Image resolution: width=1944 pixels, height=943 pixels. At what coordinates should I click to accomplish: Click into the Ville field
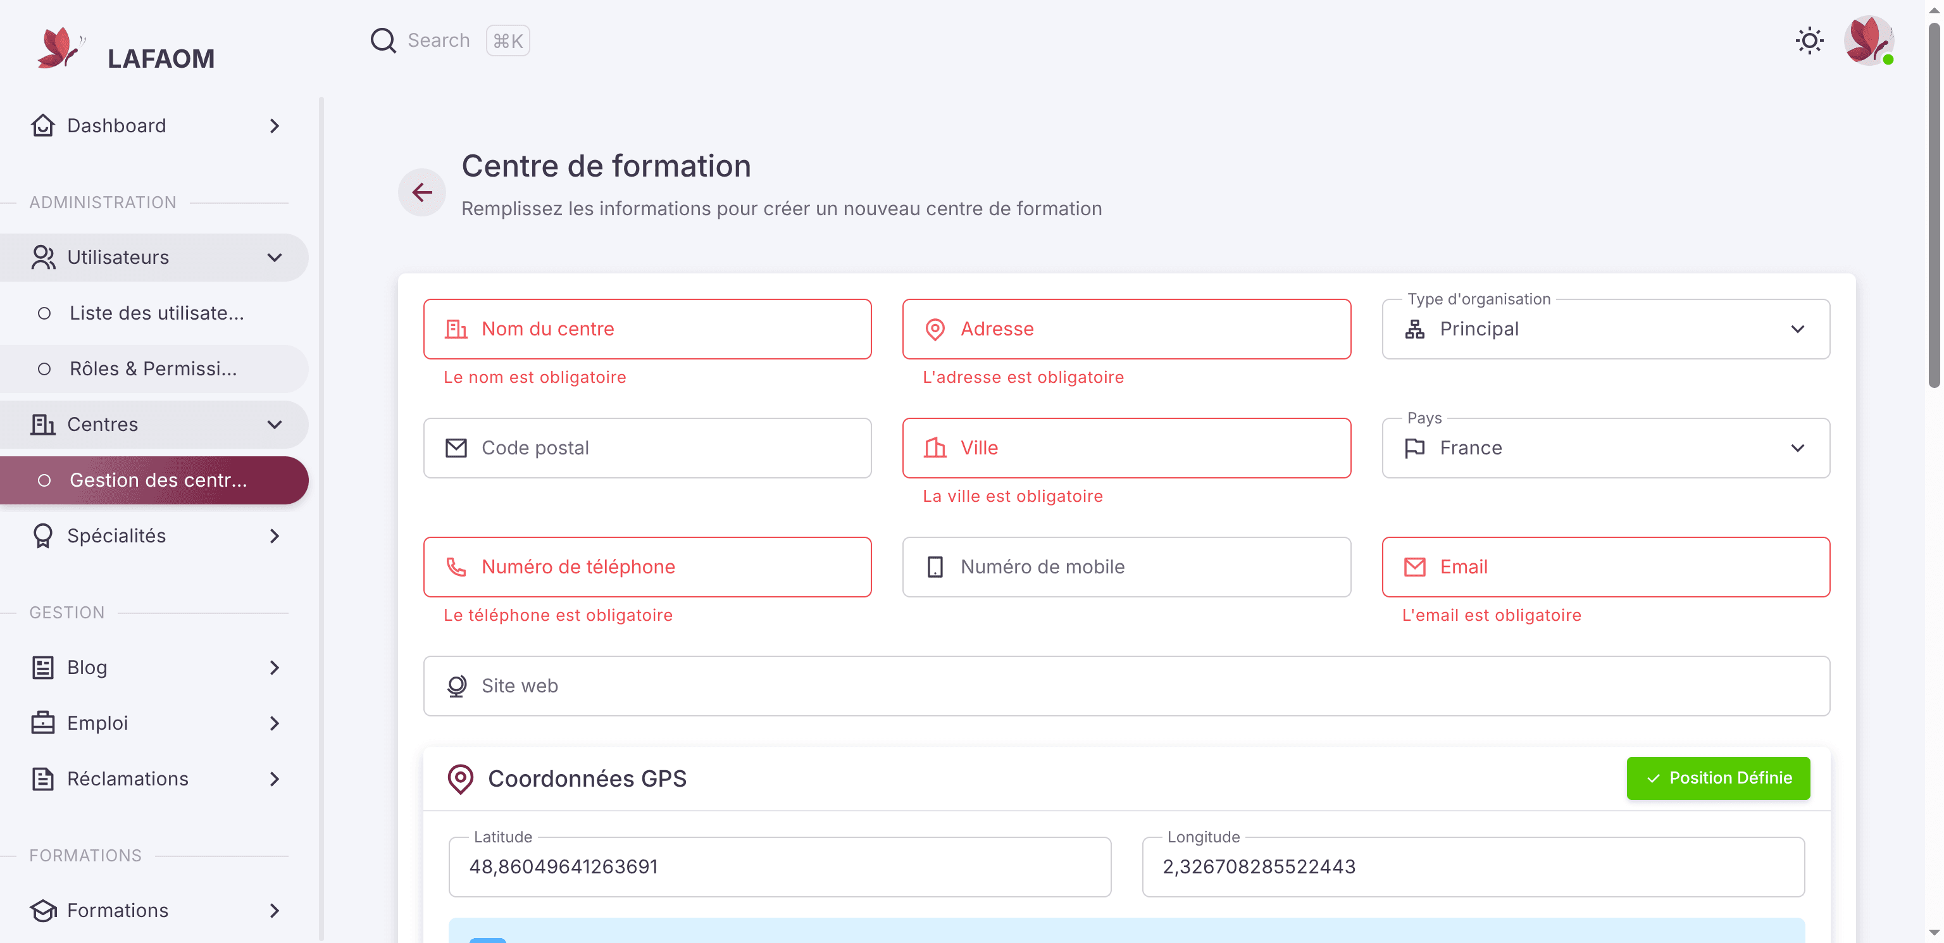click(x=1126, y=447)
